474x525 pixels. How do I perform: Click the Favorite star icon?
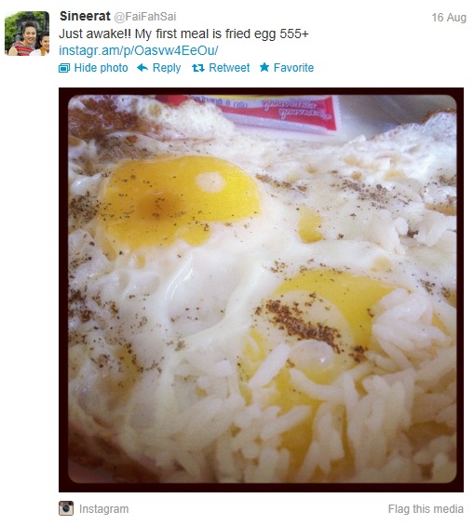click(x=264, y=67)
